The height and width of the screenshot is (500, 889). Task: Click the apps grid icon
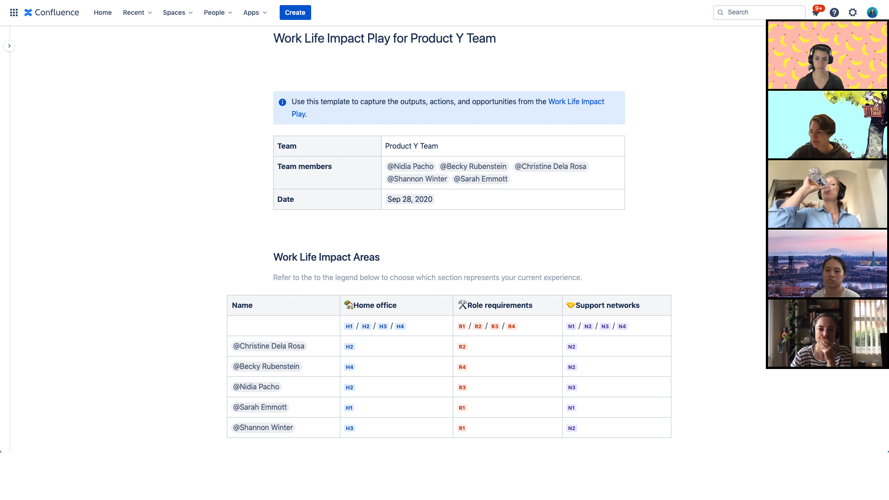coord(12,12)
